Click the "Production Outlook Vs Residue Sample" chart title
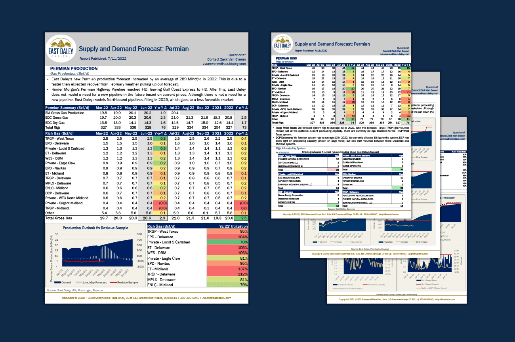This screenshot has width=515, height=342. (x=95, y=228)
